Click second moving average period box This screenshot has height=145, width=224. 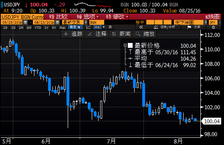click(x=159, y=22)
